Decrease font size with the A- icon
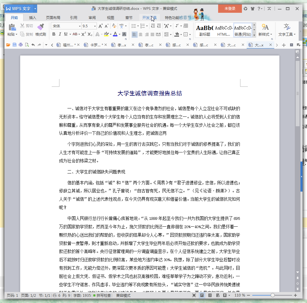The image size is (307, 303). tap(107, 26)
